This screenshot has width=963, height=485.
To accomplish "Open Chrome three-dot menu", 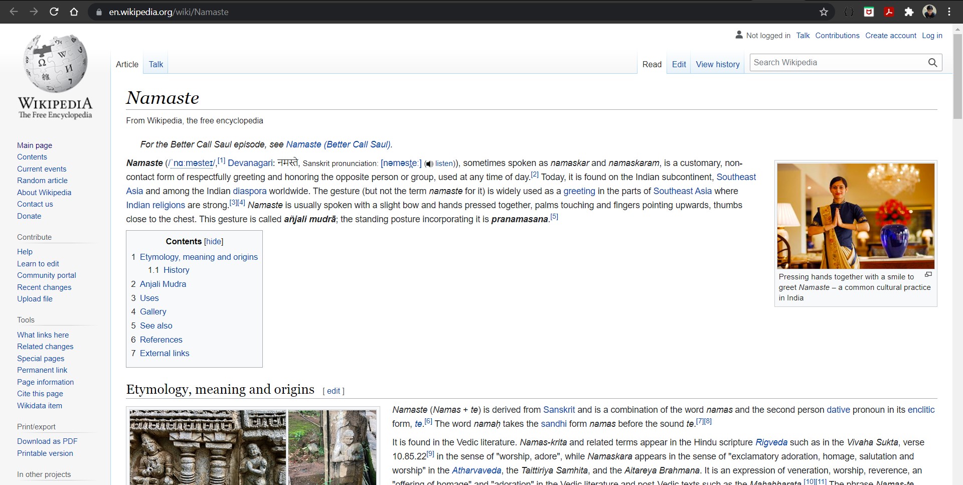I will (x=949, y=12).
